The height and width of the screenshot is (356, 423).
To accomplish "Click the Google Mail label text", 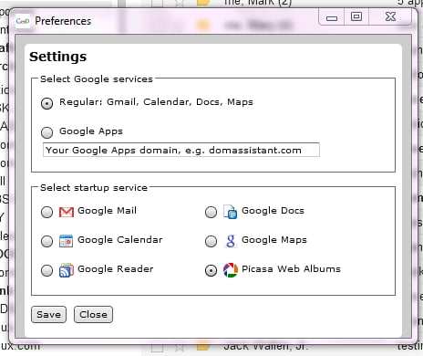I will [107, 210].
